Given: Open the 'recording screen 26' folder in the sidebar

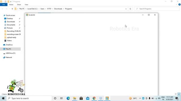Looking at the screenshot, I should [12, 34].
